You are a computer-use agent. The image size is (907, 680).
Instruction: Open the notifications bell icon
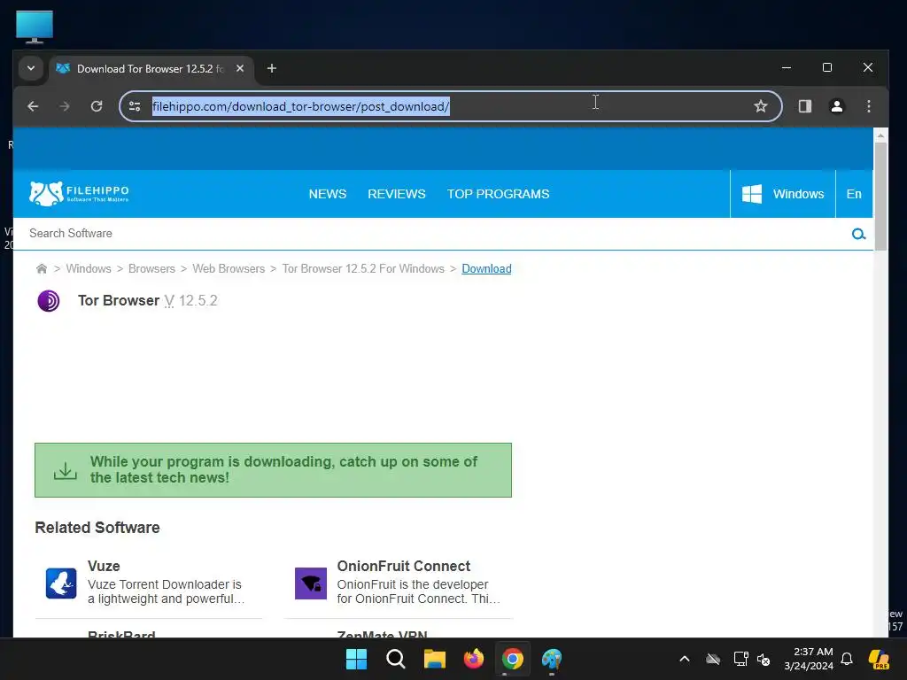click(x=847, y=659)
